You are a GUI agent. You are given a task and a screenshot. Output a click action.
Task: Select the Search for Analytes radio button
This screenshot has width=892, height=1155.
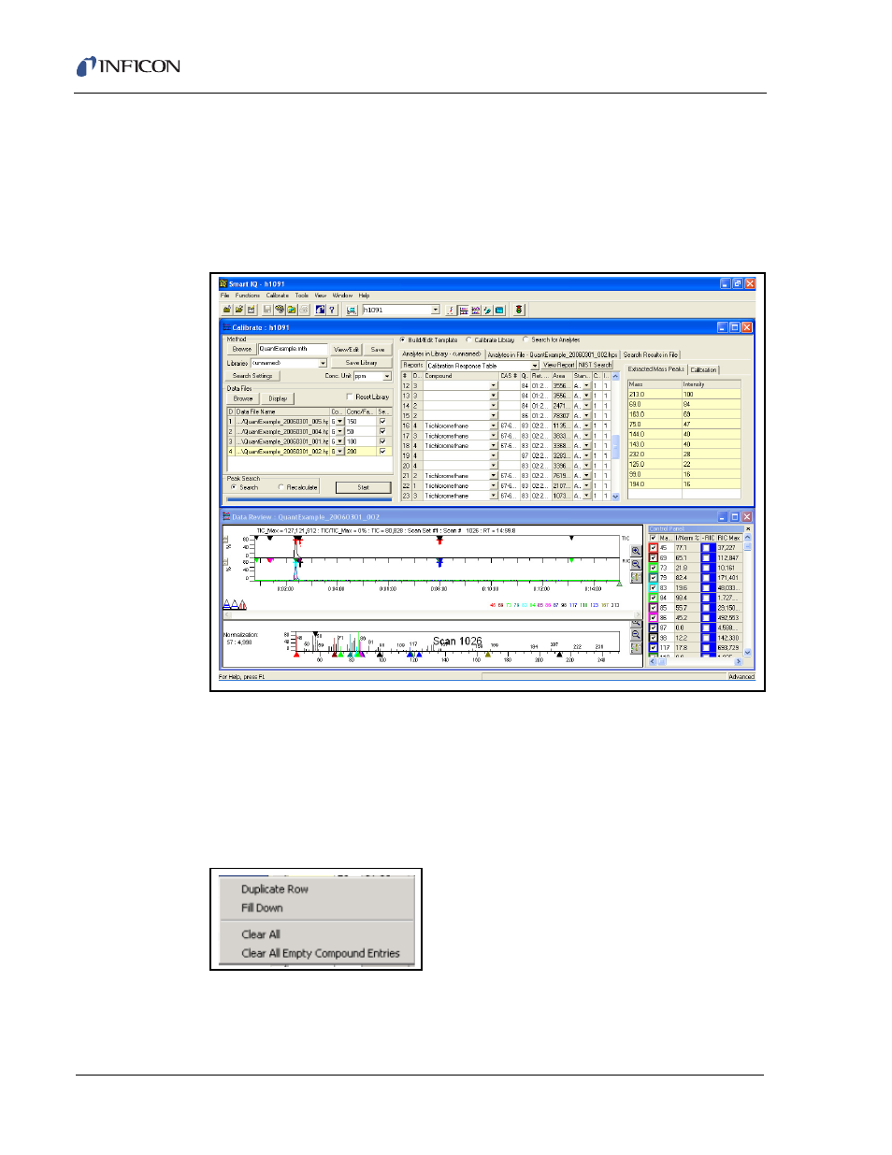tap(526, 340)
